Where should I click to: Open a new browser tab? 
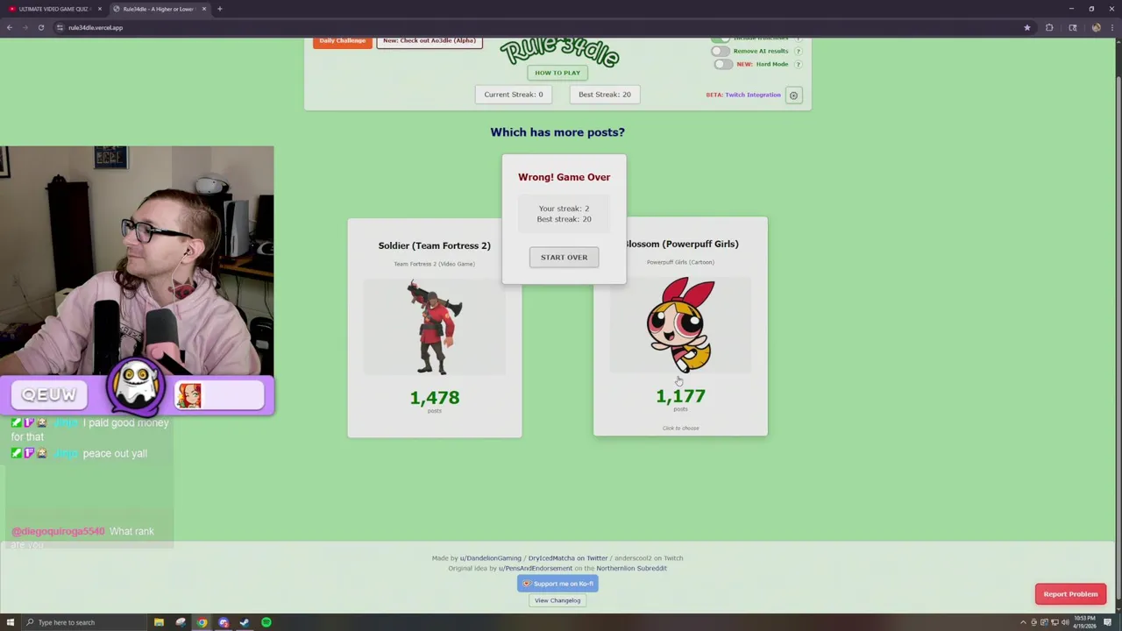219,9
